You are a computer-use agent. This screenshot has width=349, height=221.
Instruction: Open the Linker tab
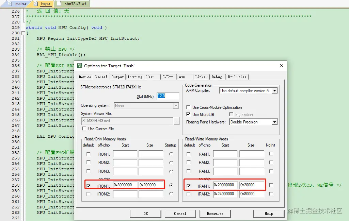[201, 77]
